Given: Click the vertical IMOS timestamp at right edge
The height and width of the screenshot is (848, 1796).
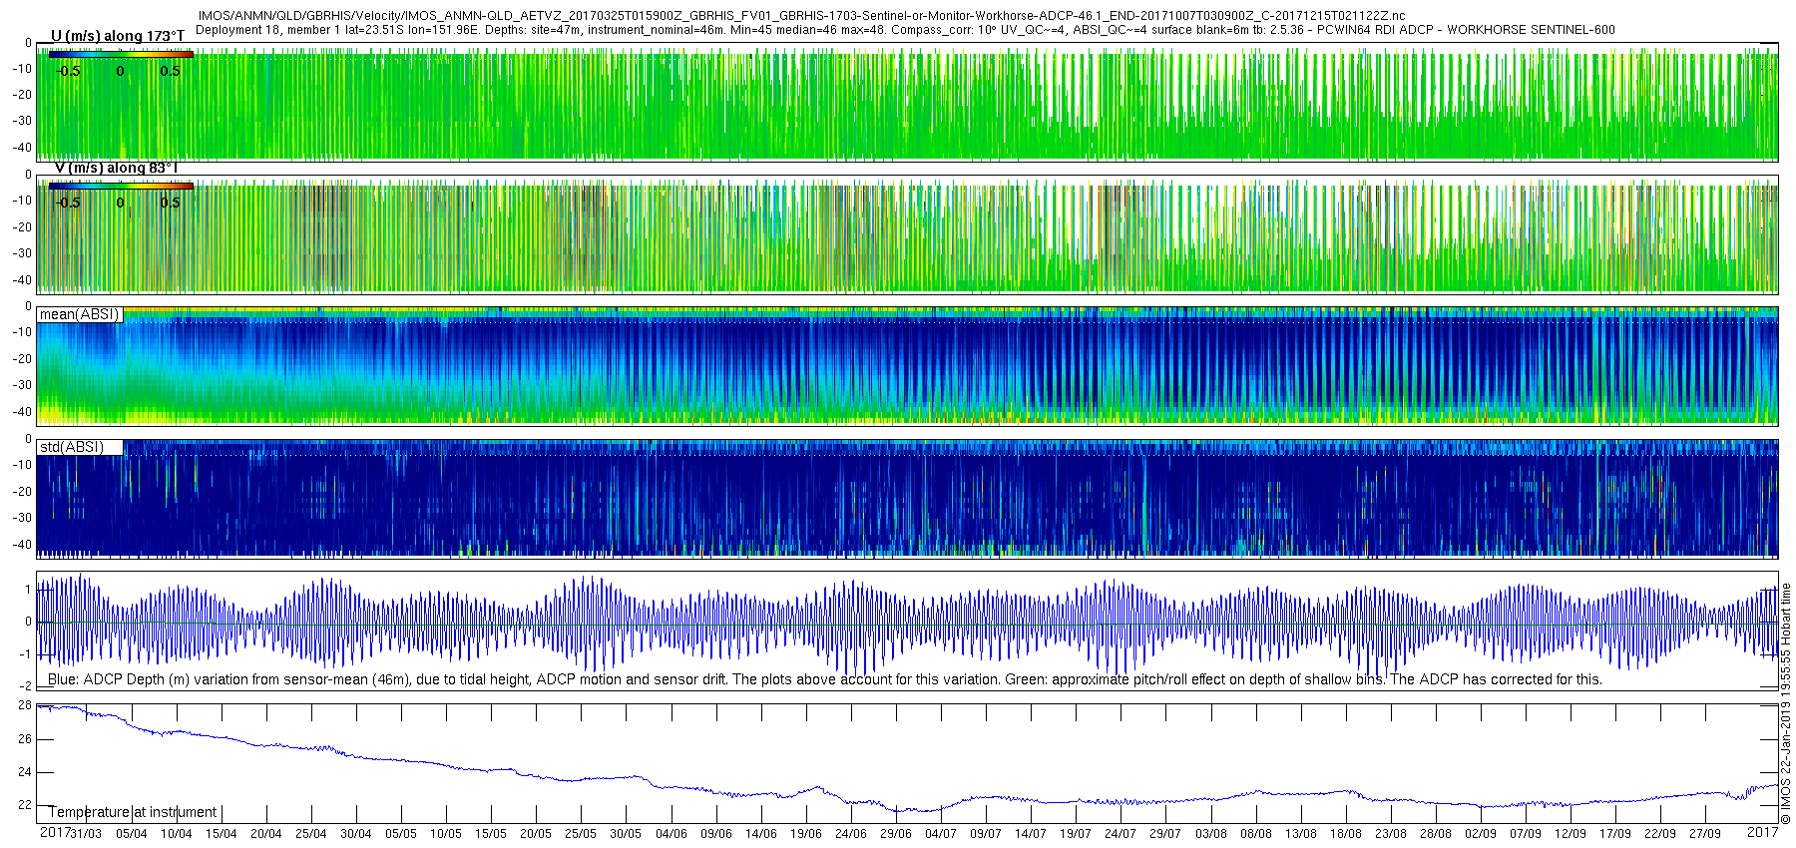Looking at the screenshot, I should tap(1786, 703).
